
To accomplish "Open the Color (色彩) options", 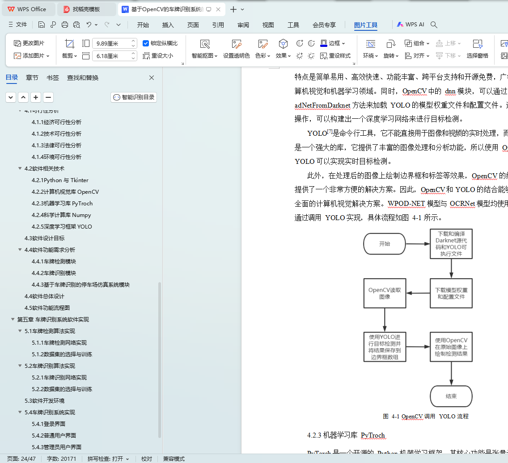I will (x=263, y=49).
